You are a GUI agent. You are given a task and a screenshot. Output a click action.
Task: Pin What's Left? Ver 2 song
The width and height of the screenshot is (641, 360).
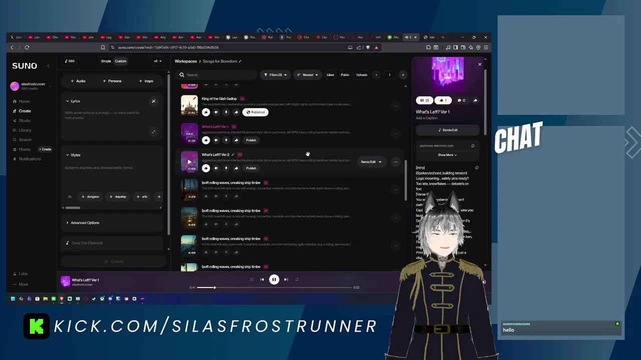(226, 168)
